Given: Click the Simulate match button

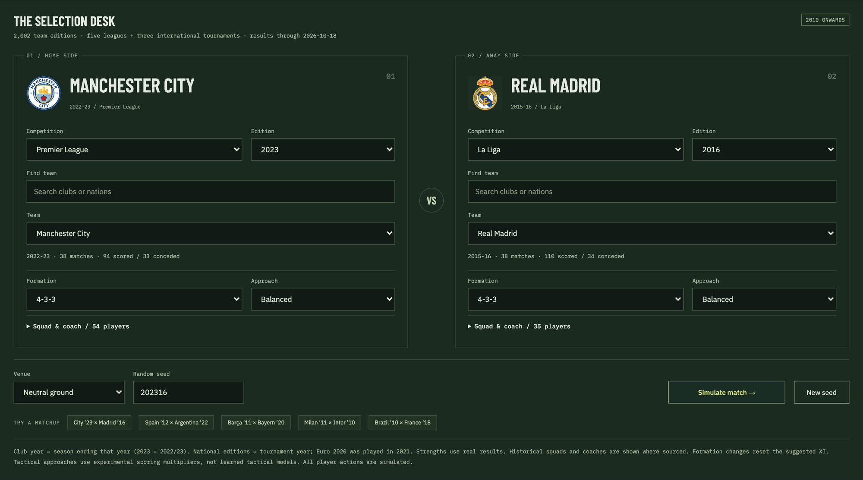Looking at the screenshot, I should pos(727,392).
